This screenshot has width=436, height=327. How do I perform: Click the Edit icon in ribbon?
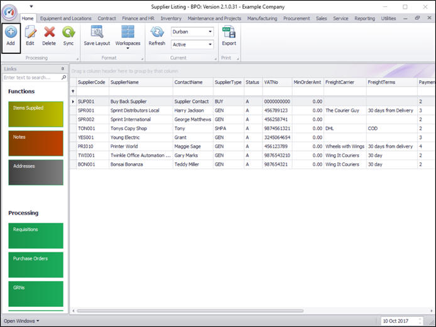(x=30, y=33)
